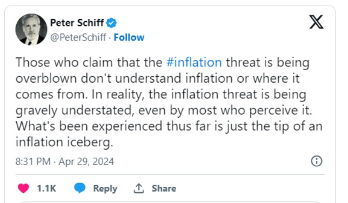The height and width of the screenshot is (203, 348).
Task: Click the word "iceberg" in the tweet
Action: click(x=90, y=142)
